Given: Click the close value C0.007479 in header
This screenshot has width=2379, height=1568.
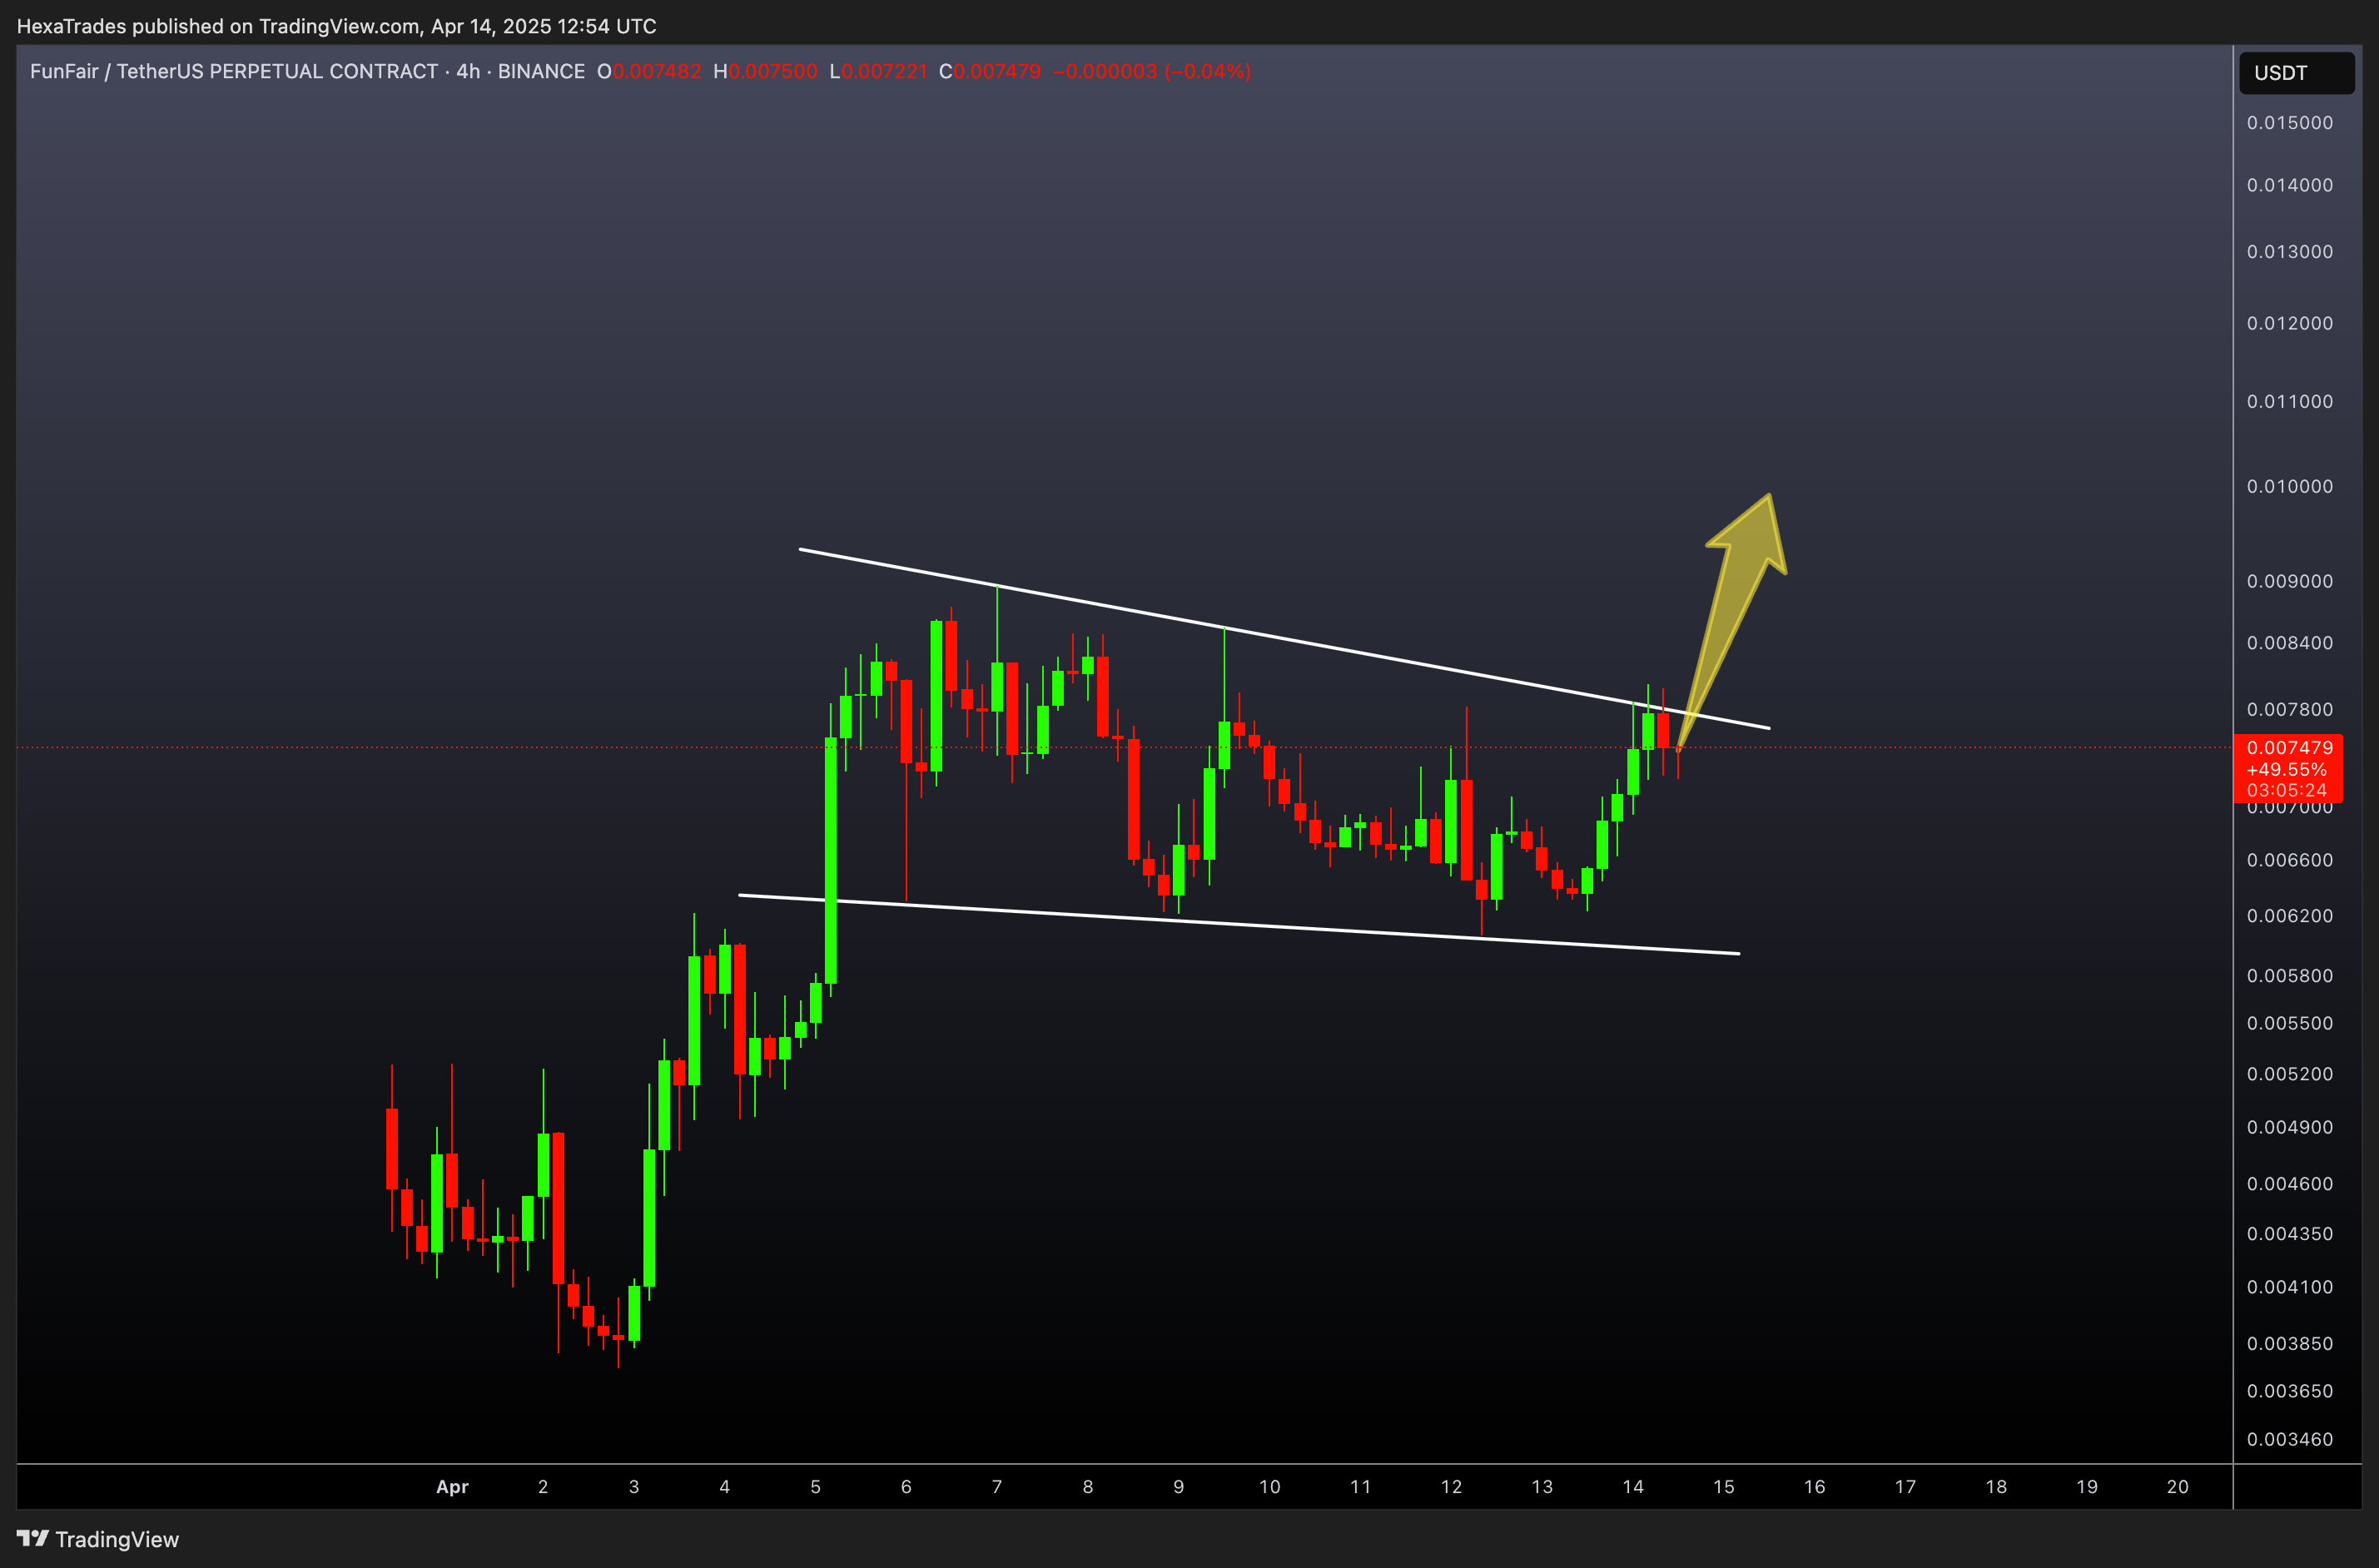Looking at the screenshot, I should point(990,71).
